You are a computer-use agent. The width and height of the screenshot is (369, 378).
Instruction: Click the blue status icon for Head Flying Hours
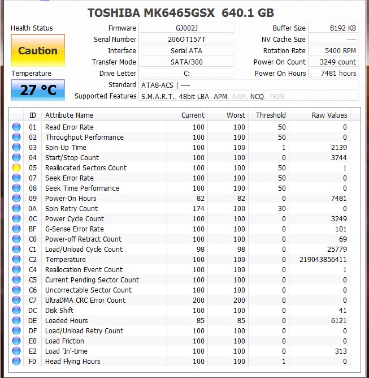(x=16, y=361)
